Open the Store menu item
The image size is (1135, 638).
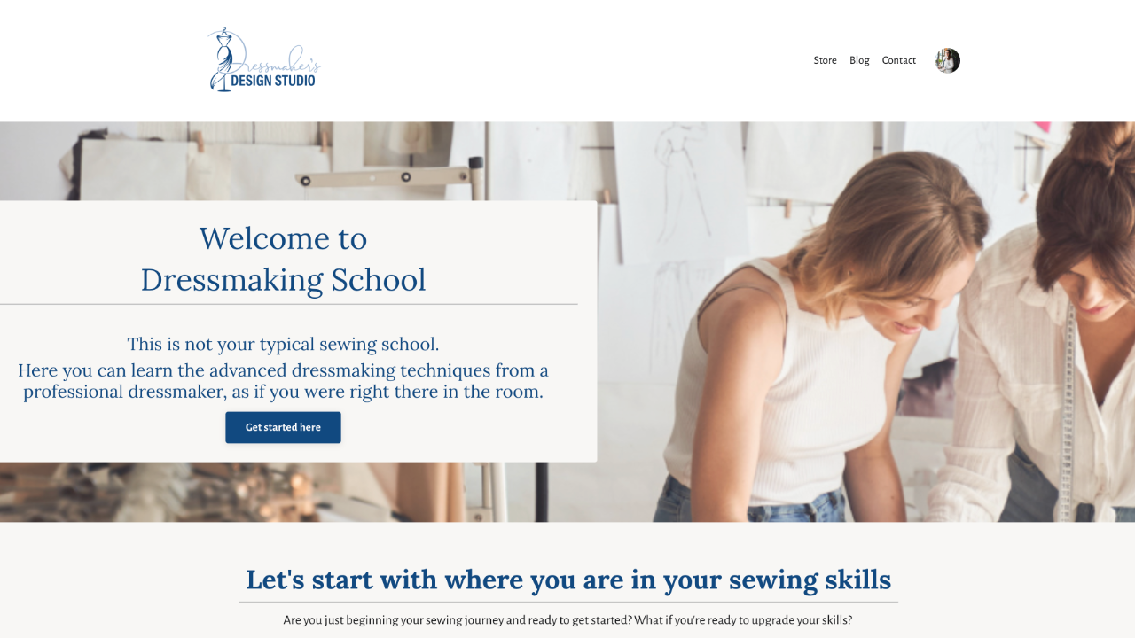(x=825, y=60)
